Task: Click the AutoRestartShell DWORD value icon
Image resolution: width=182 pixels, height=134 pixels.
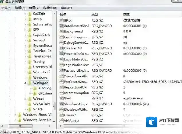Action: (61, 26)
